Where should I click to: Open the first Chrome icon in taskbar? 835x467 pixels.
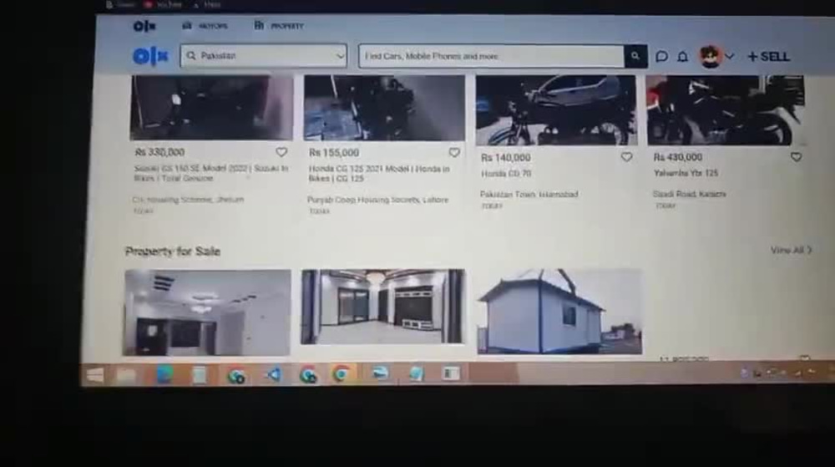236,375
